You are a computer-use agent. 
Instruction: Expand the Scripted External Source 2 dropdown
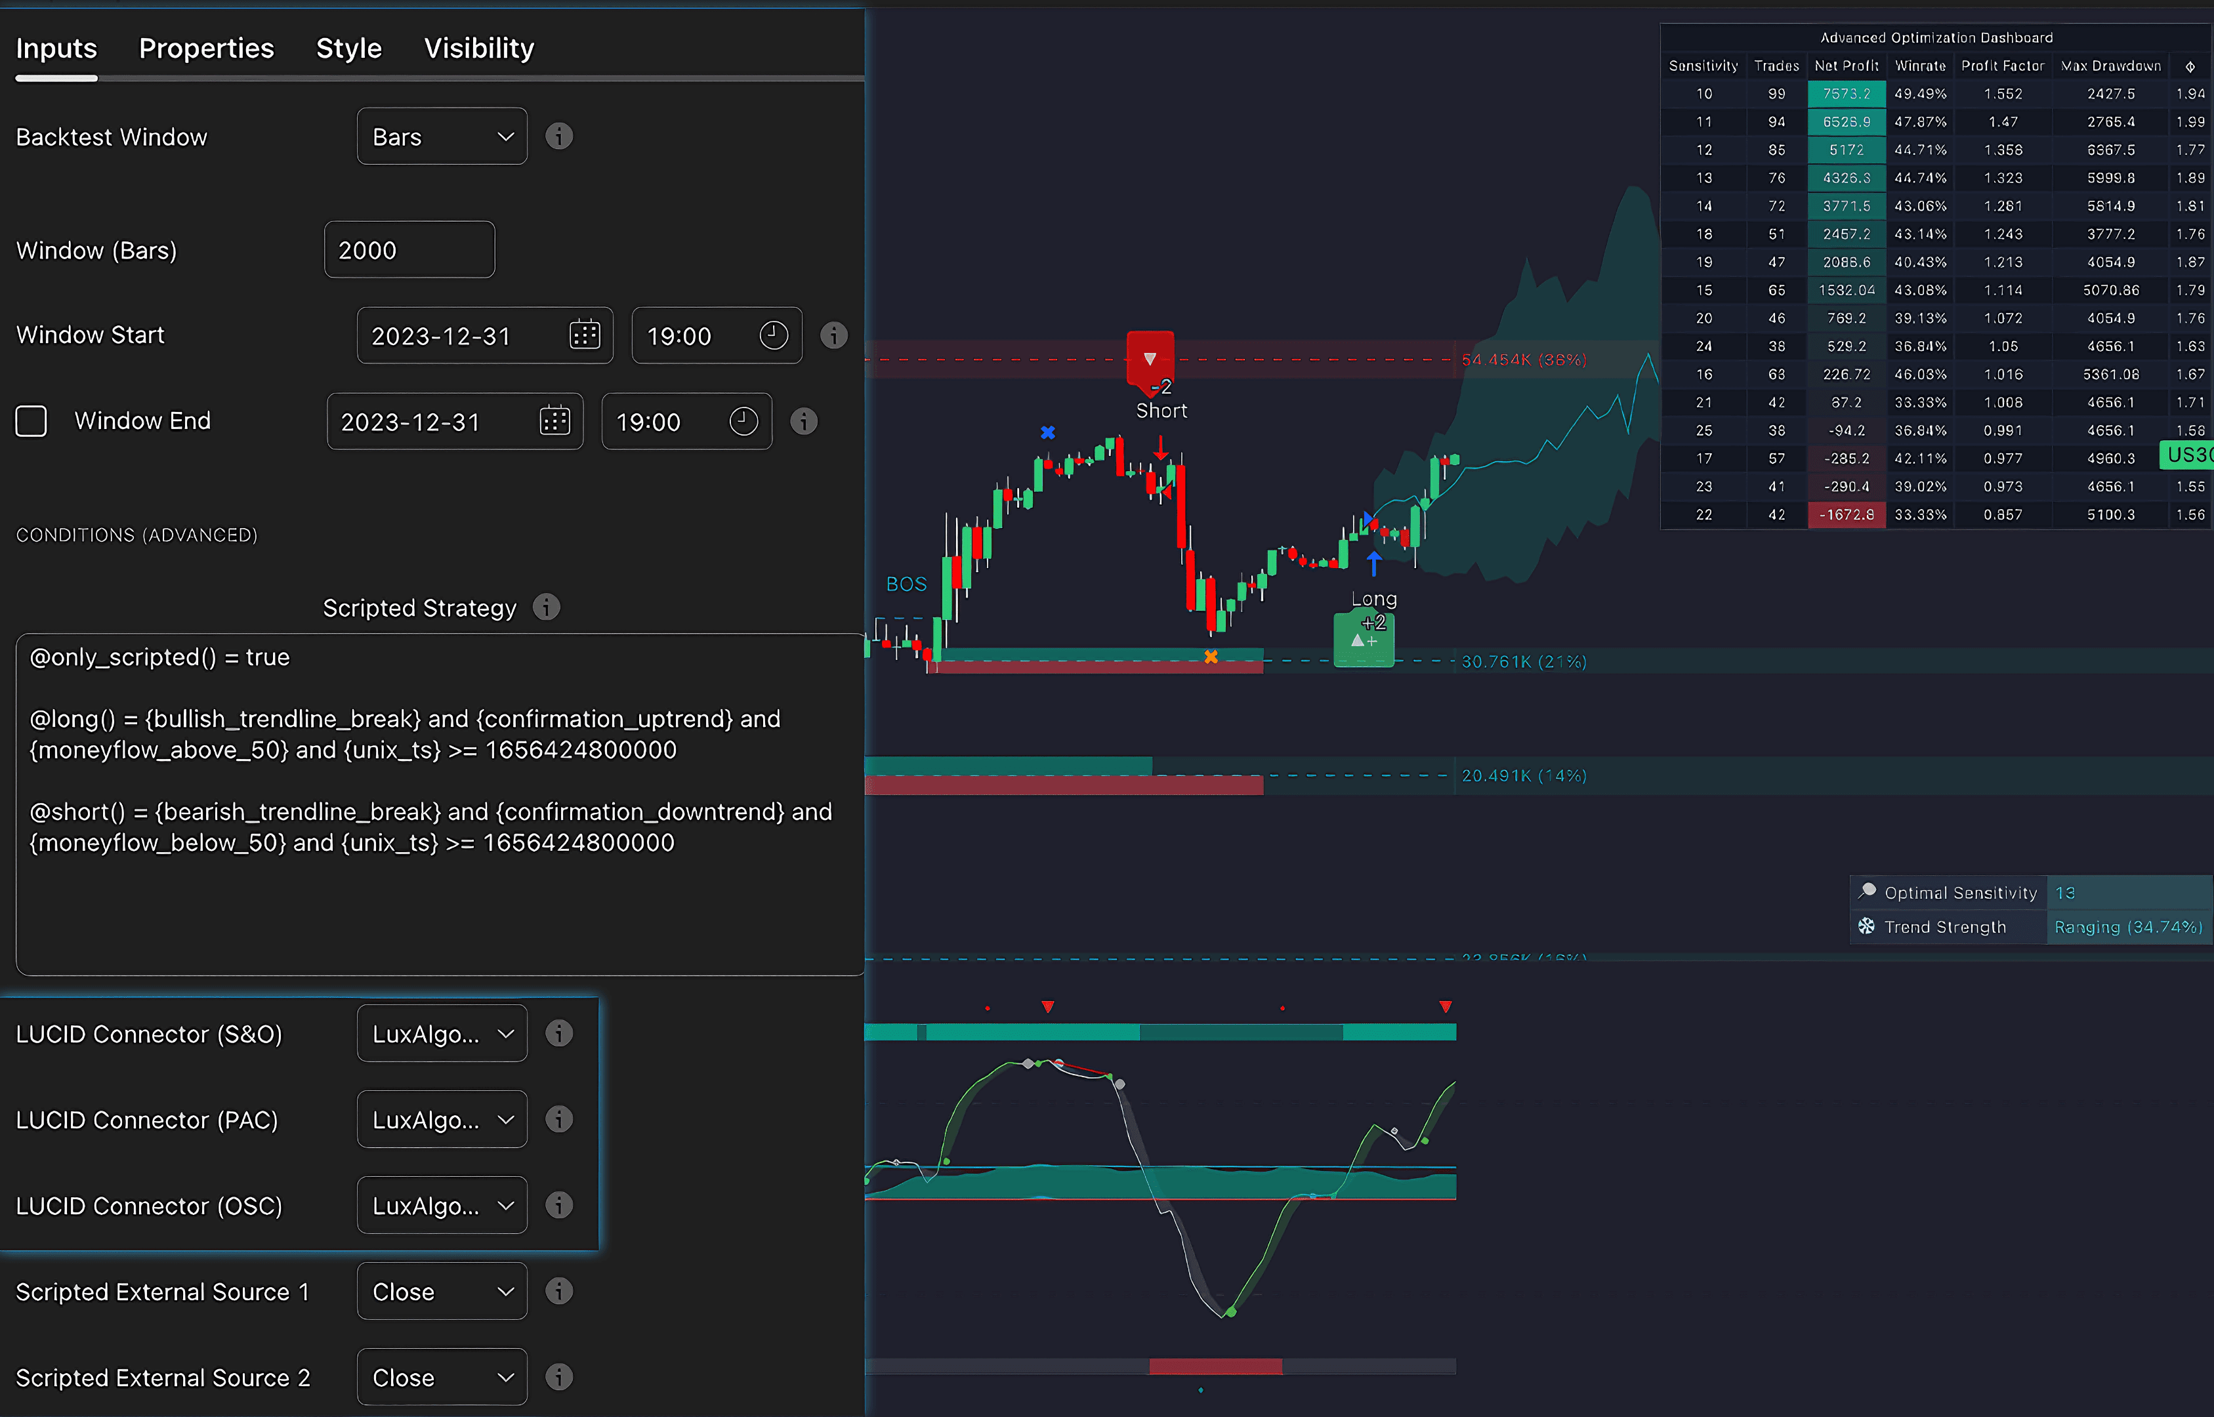point(442,1376)
